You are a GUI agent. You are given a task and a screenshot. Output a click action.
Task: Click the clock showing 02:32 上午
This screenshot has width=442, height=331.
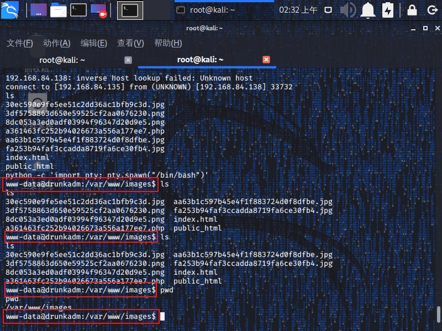pyautogui.click(x=298, y=10)
